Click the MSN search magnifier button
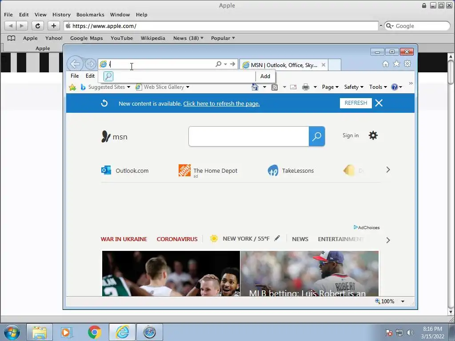The height and width of the screenshot is (341, 455). pos(316,136)
